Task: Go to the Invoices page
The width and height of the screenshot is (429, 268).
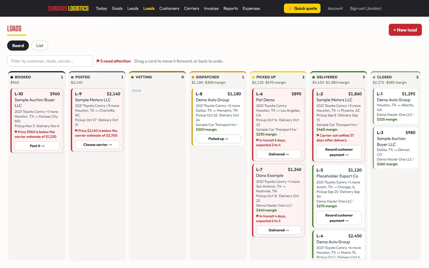Action: click(x=211, y=8)
